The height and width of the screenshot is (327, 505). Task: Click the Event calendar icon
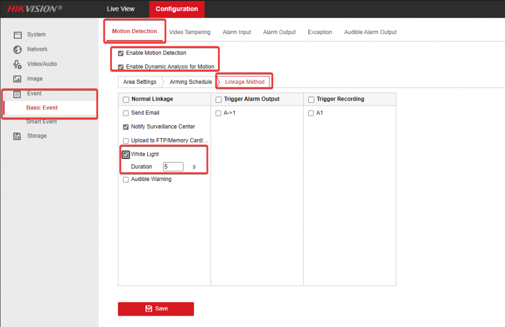(x=18, y=94)
